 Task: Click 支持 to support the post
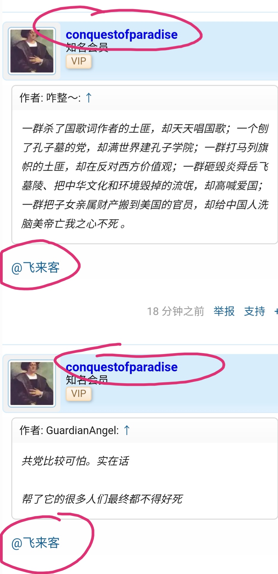pyautogui.click(x=254, y=311)
